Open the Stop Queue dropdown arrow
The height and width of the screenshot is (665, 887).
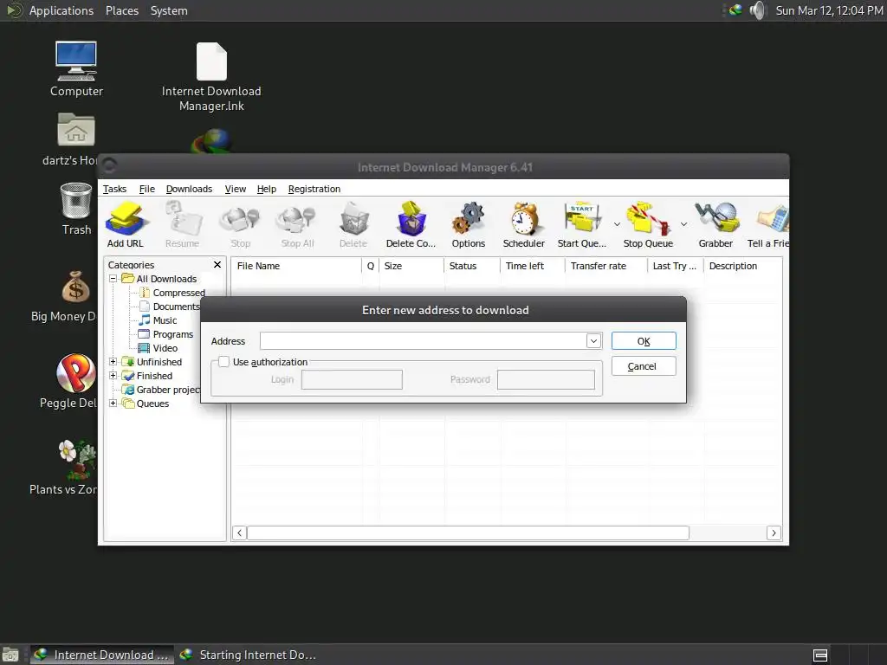point(684,224)
